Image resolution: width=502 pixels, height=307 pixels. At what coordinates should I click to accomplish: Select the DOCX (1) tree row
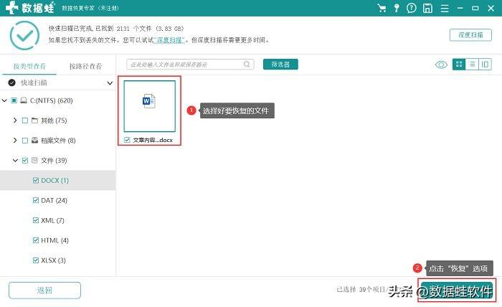point(57,180)
